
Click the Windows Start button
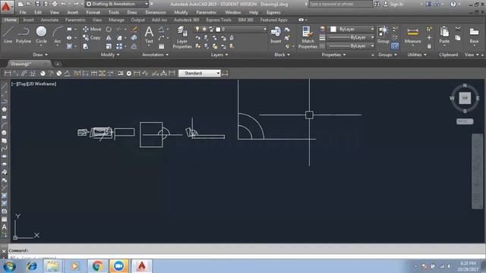pos(10,266)
